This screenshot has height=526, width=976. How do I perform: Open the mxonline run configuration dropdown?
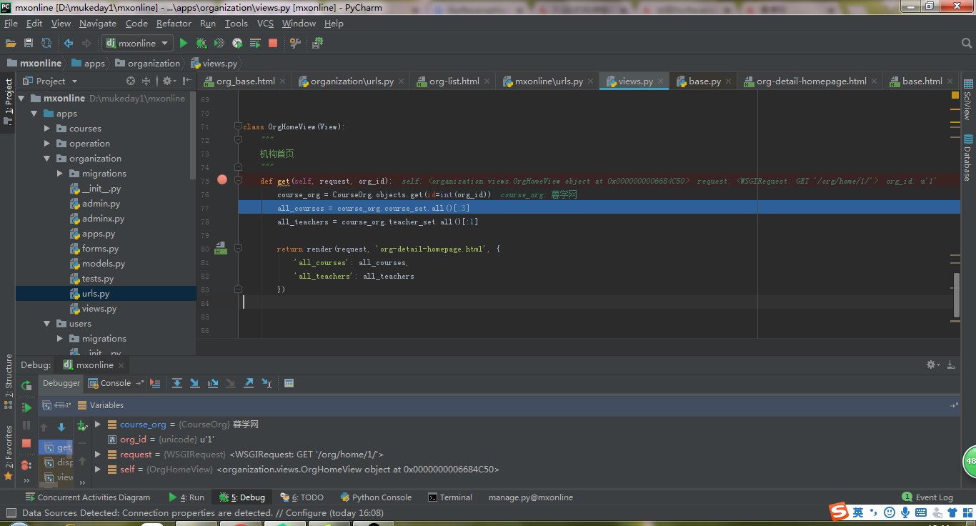pos(136,44)
